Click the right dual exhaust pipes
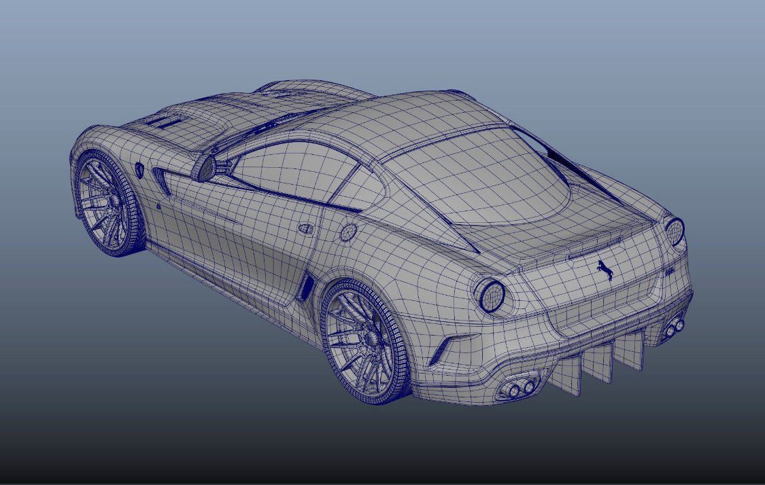 pos(674,327)
